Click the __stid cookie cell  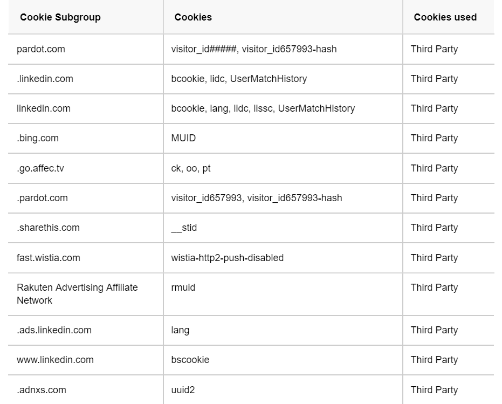pos(184,228)
